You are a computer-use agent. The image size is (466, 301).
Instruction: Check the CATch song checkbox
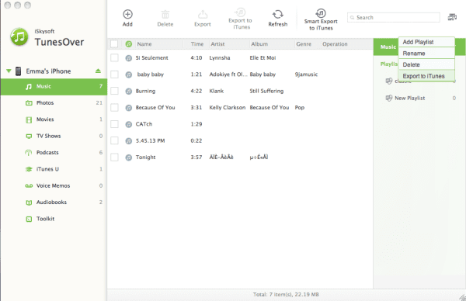point(114,124)
